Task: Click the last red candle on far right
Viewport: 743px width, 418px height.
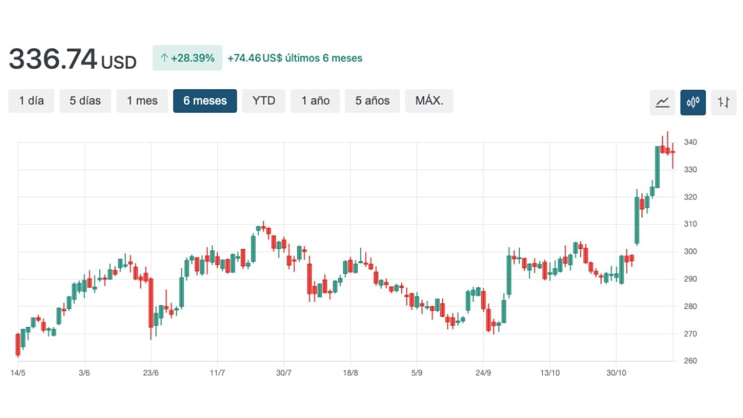Action: tap(673, 152)
